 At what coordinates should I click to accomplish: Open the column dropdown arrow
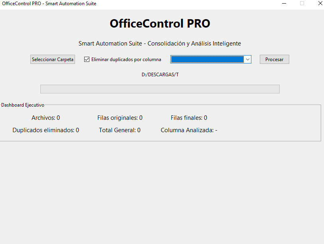[x=247, y=60]
